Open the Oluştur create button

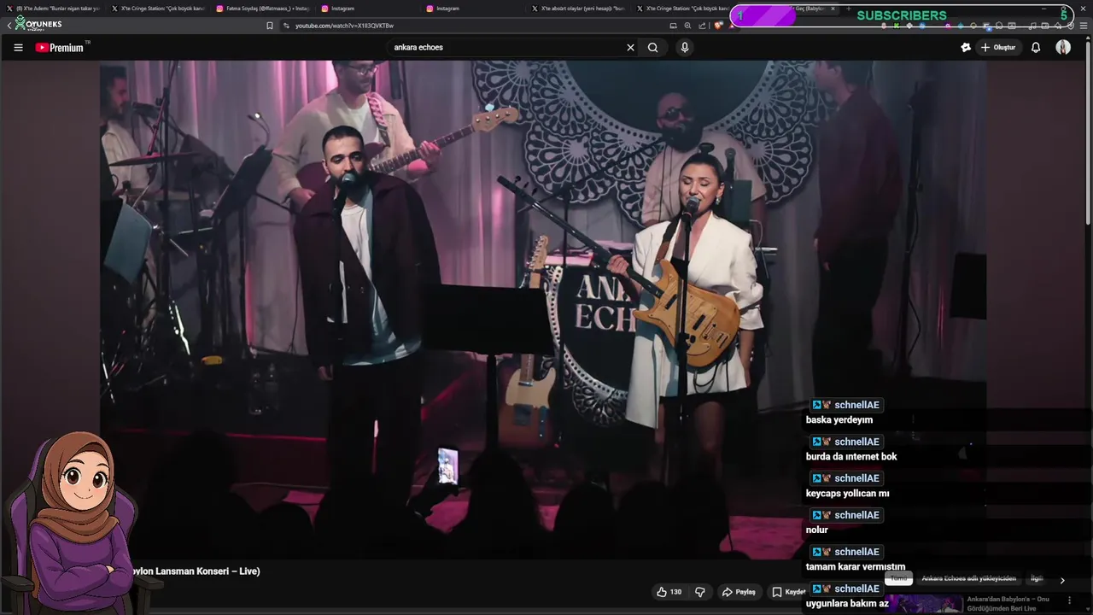coord(997,48)
